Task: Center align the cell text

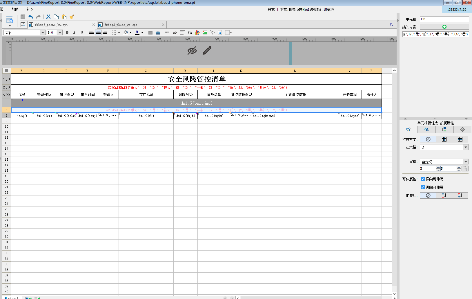Action: point(98,32)
